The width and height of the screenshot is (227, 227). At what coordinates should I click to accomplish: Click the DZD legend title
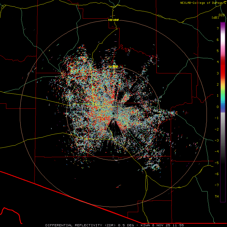(x=222, y=15)
